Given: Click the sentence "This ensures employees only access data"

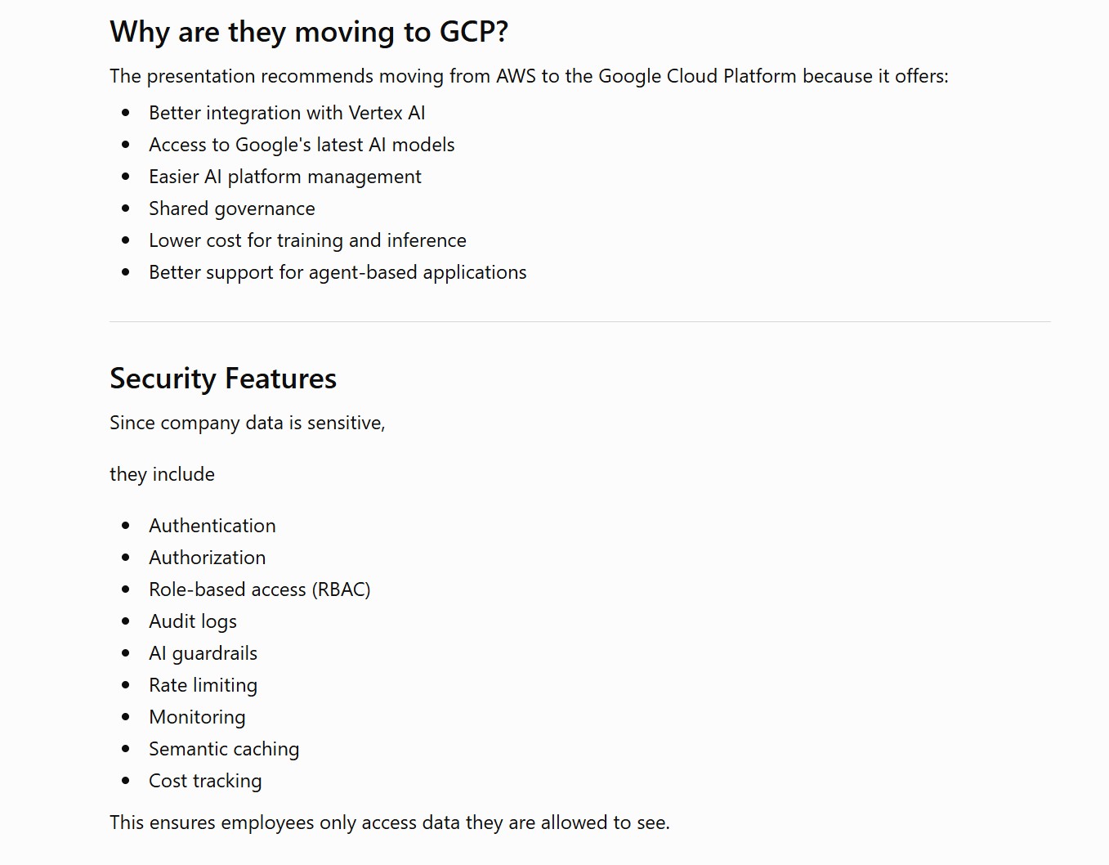Looking at the screenshot, I should [x=390, y=822].
